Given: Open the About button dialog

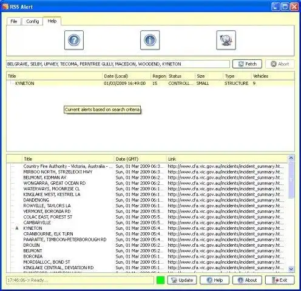Looking at the screenshot, I should coord(247,280).
